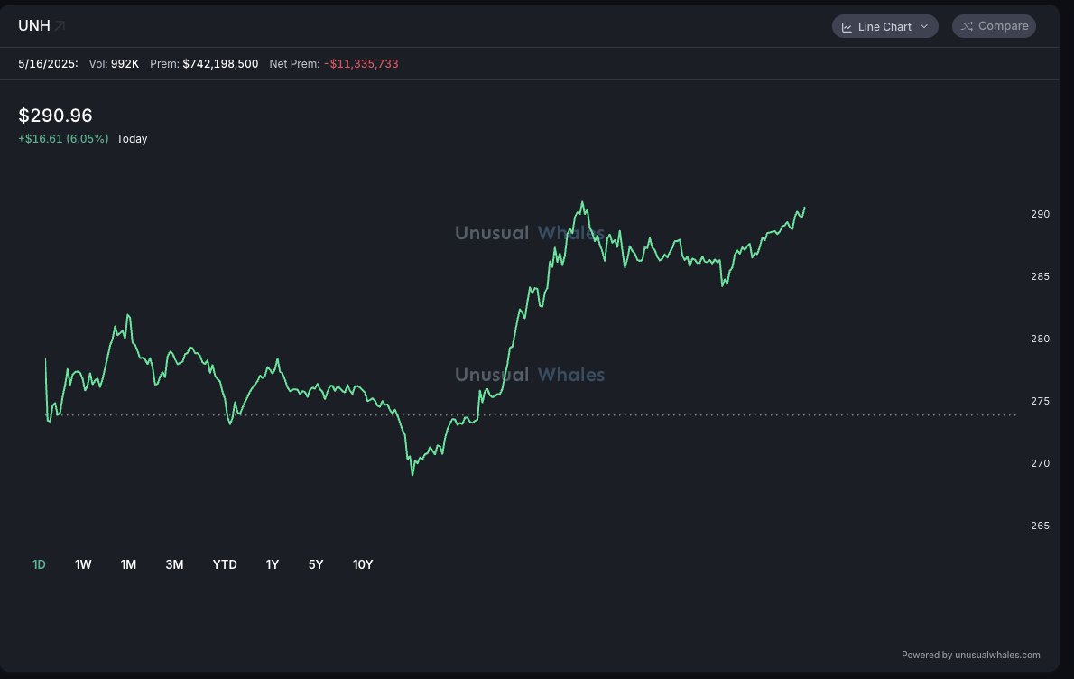Click the UNH ticker name
Image resolution: width=1074 pixels, height=679 pixels.
tap(34, 26)
